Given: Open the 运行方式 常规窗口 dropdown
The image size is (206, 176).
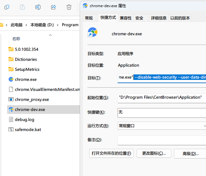Looking at the screenshot, I should pos(162,126).
